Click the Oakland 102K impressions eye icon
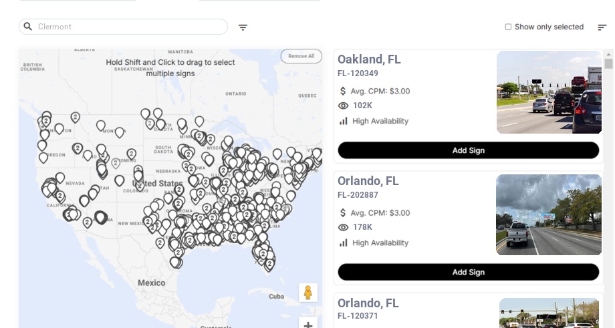 pyautogui.click(x=344, y=106)
